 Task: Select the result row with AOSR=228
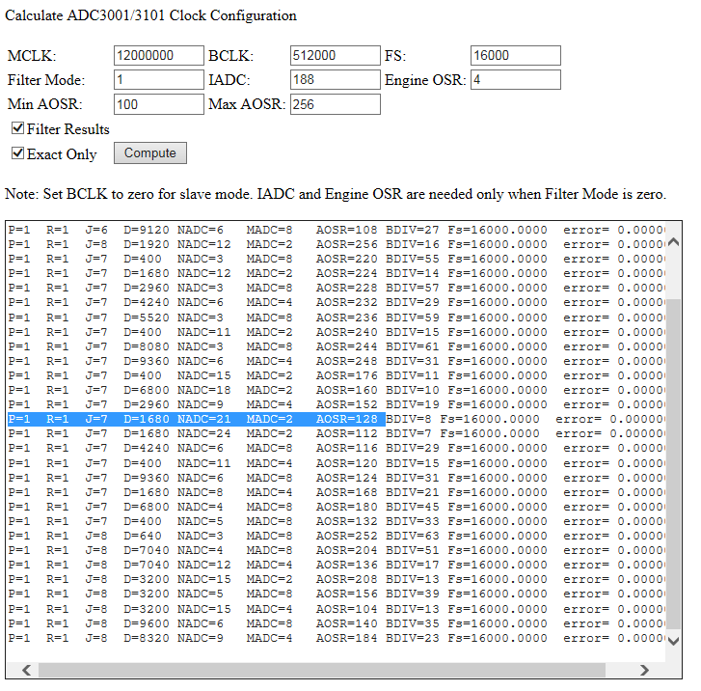[337, 288]
